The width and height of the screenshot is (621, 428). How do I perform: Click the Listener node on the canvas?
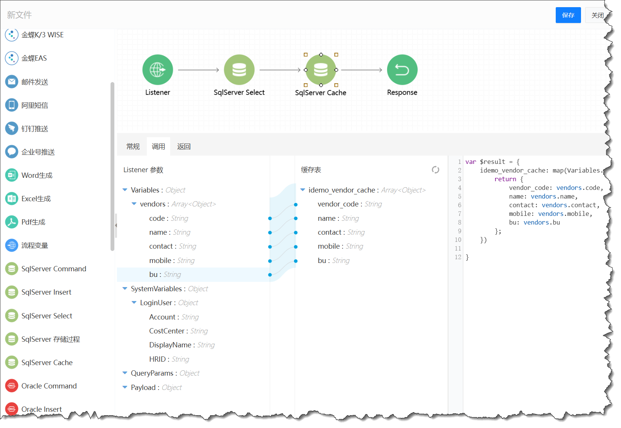[157, 70]
